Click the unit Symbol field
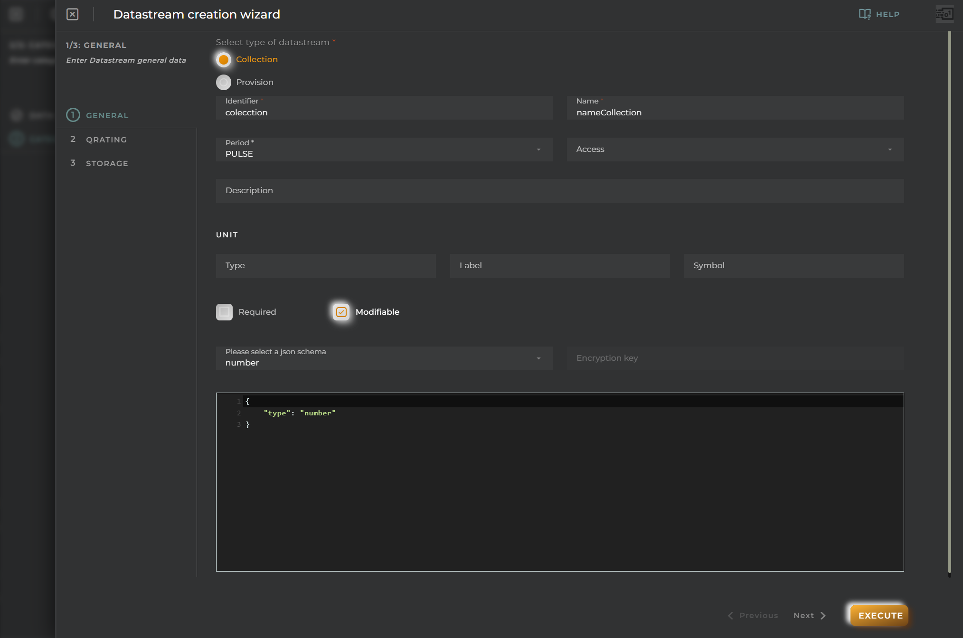963x638 pixels. [x=794, y=266]
